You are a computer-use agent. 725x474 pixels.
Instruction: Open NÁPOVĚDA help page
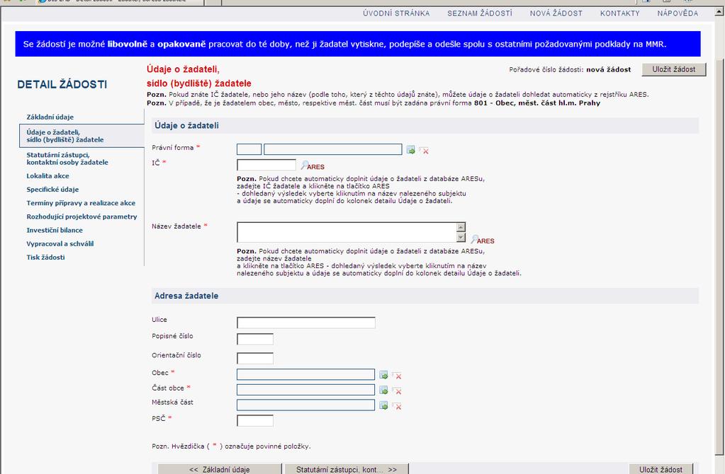coord(678,13)
